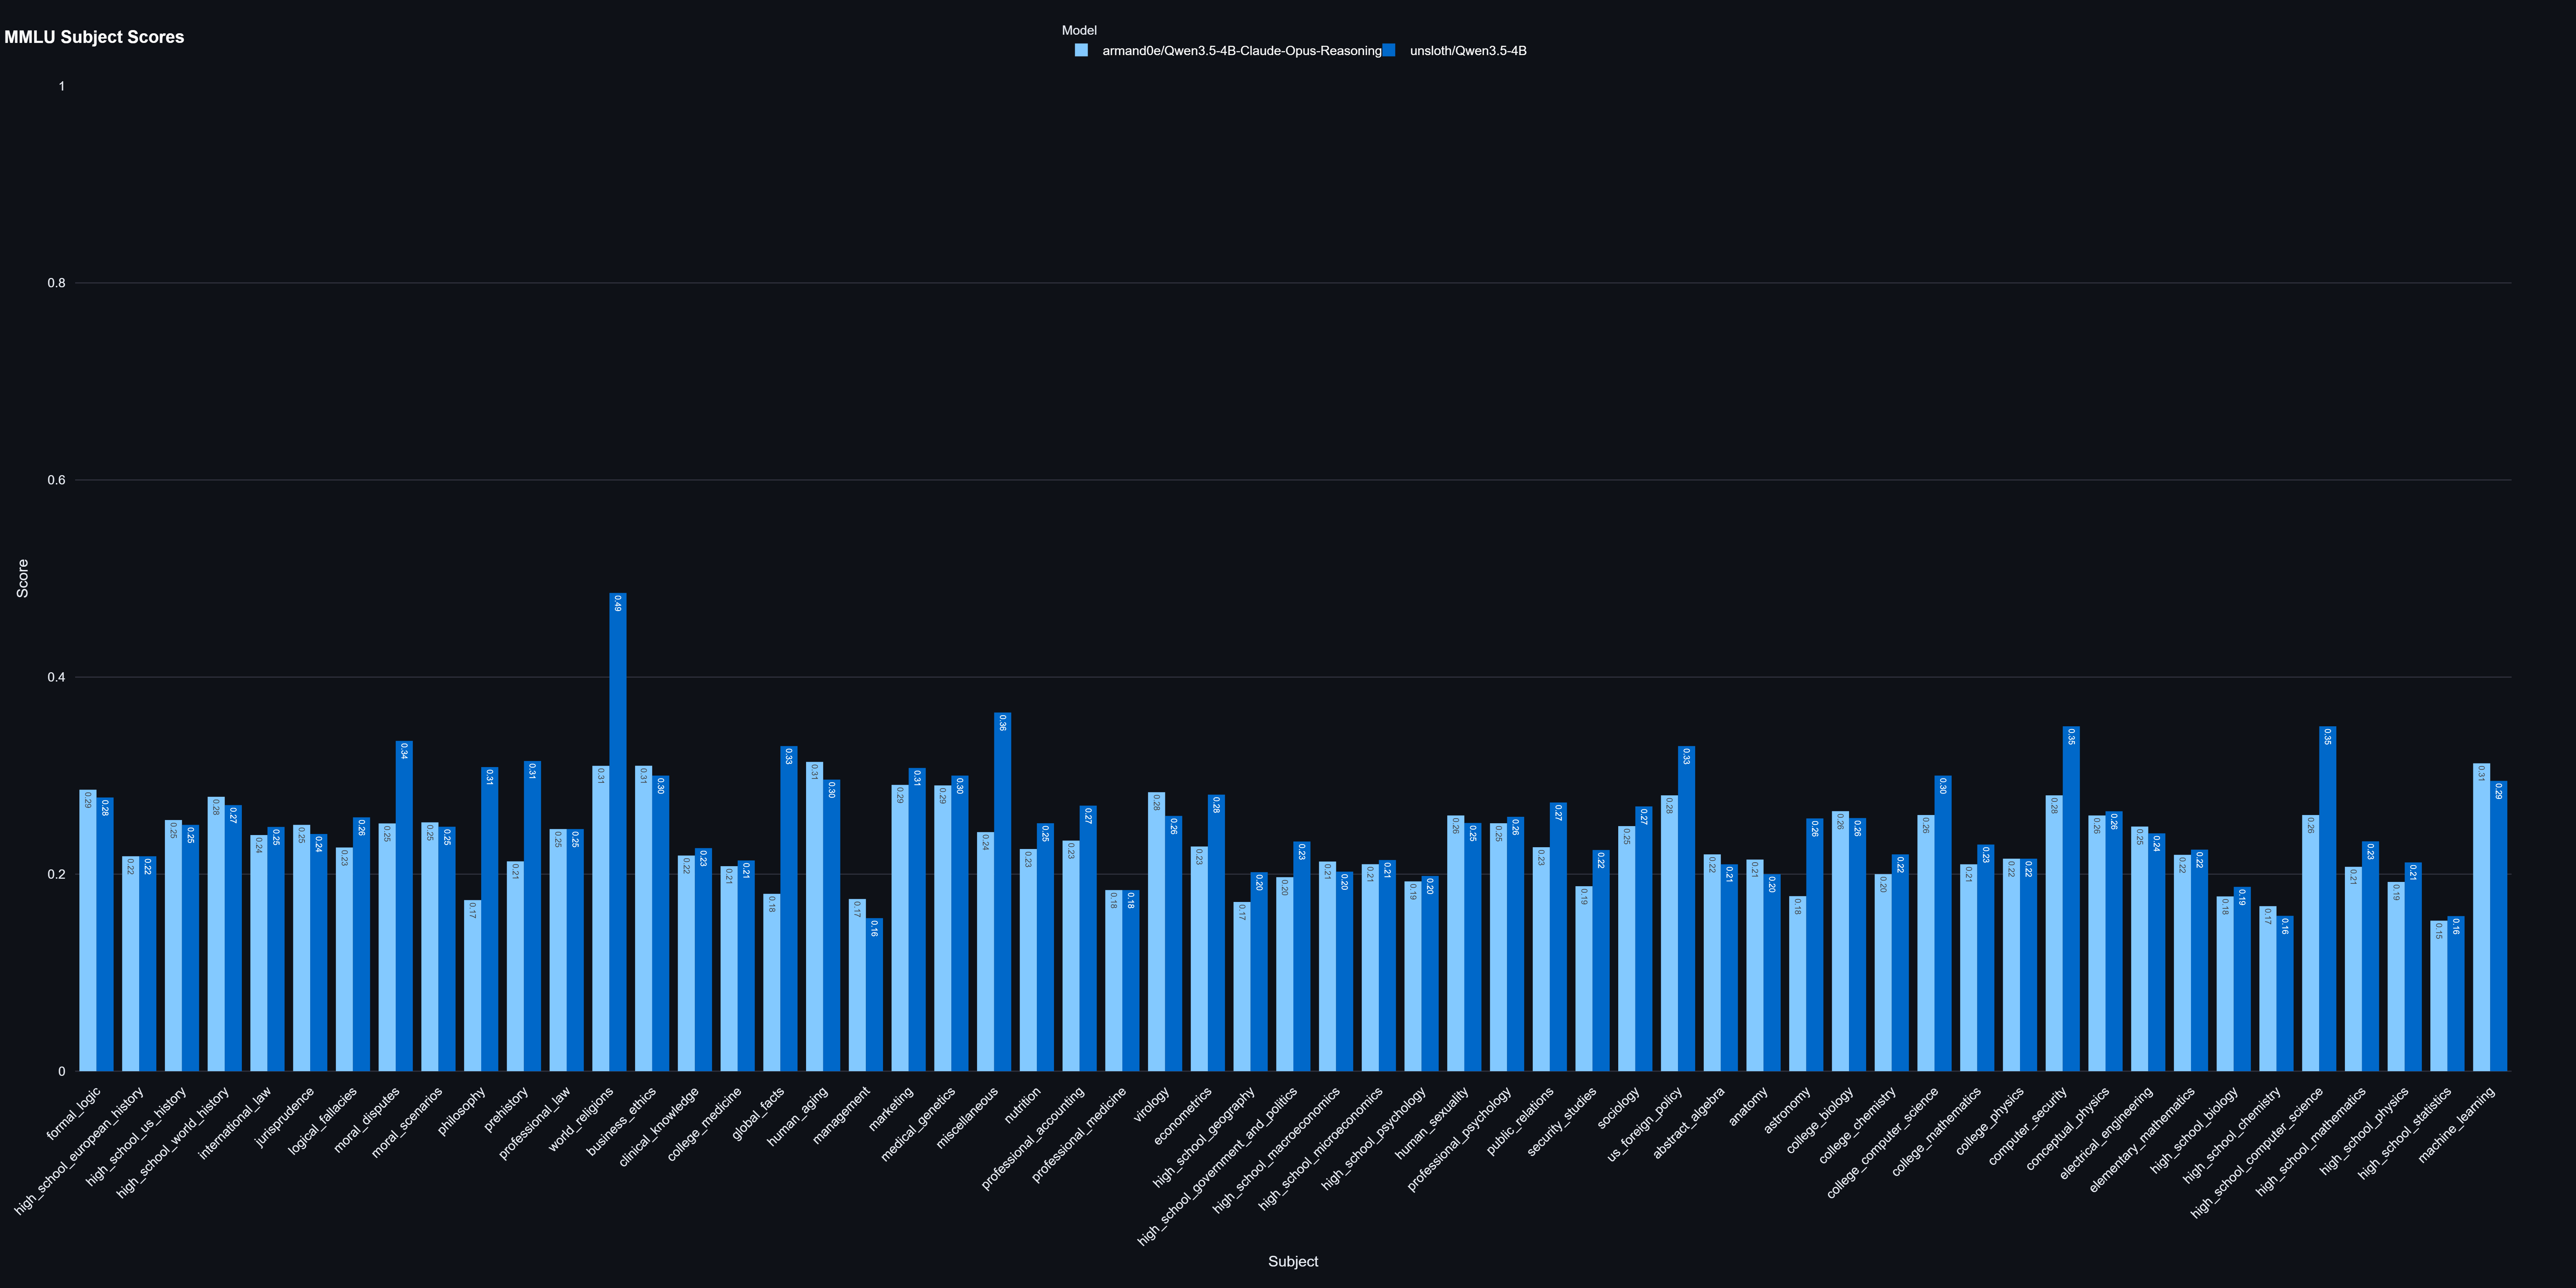Select the light blue virology bar at 0.28

click(x=1157, y=932)
